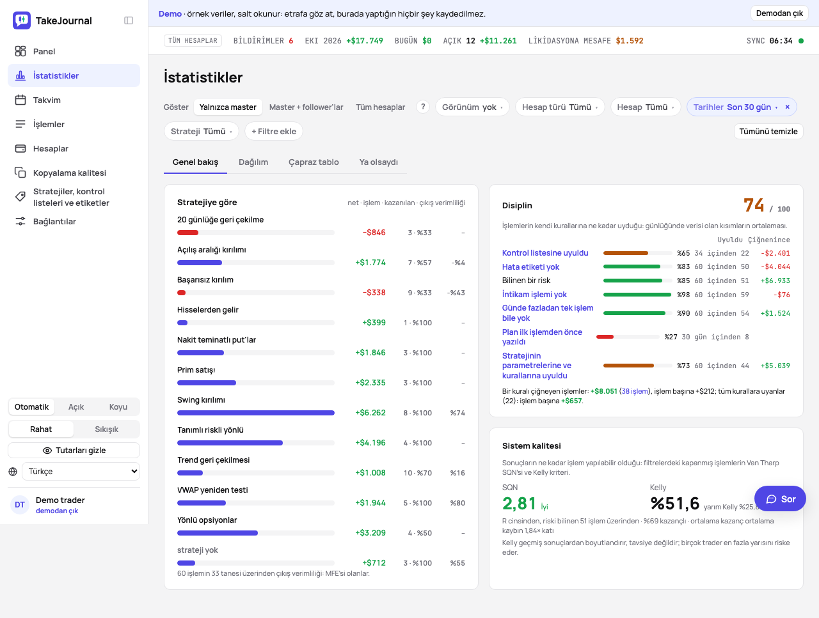Open the Strateji Tümü dropdown
This screenshot has height=618, width=819.
pyautogui.click(x=202, y=131)
